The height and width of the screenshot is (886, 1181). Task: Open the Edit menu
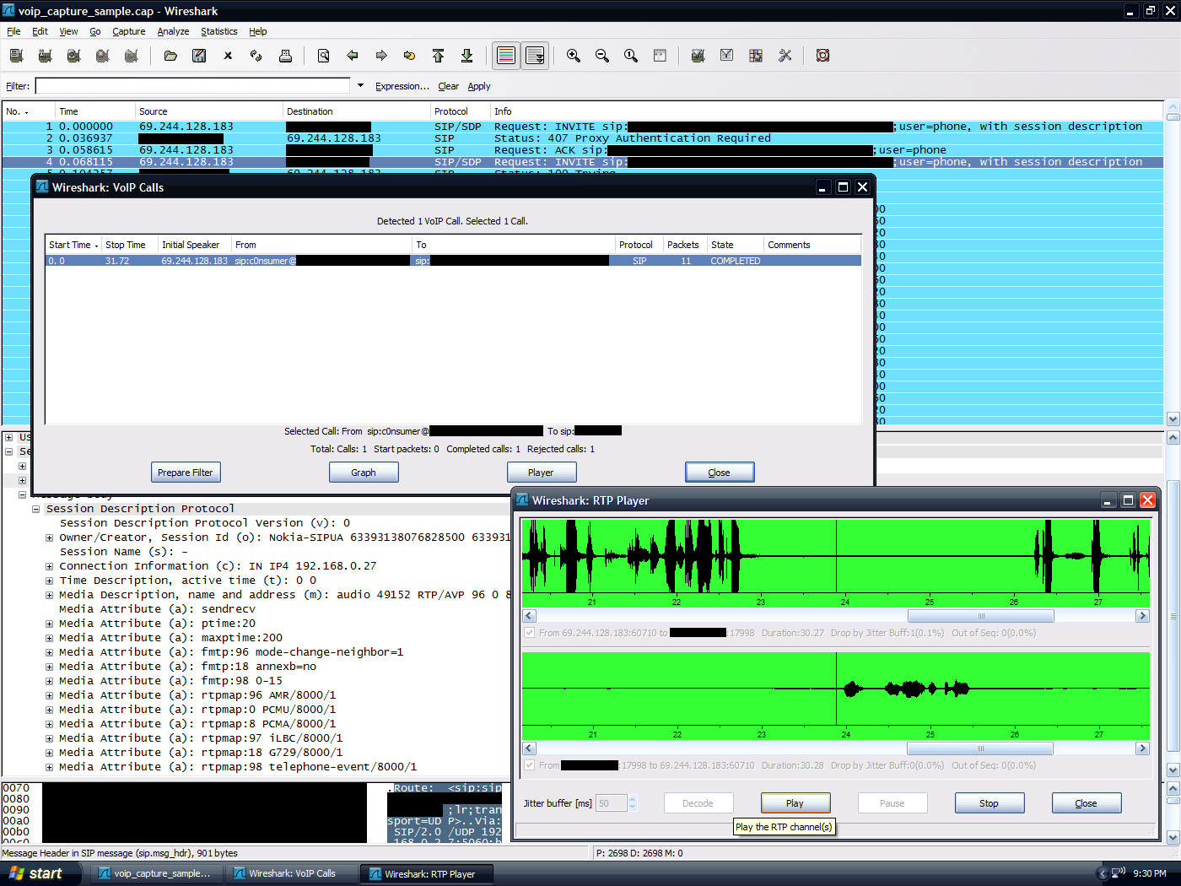(40, 31)
